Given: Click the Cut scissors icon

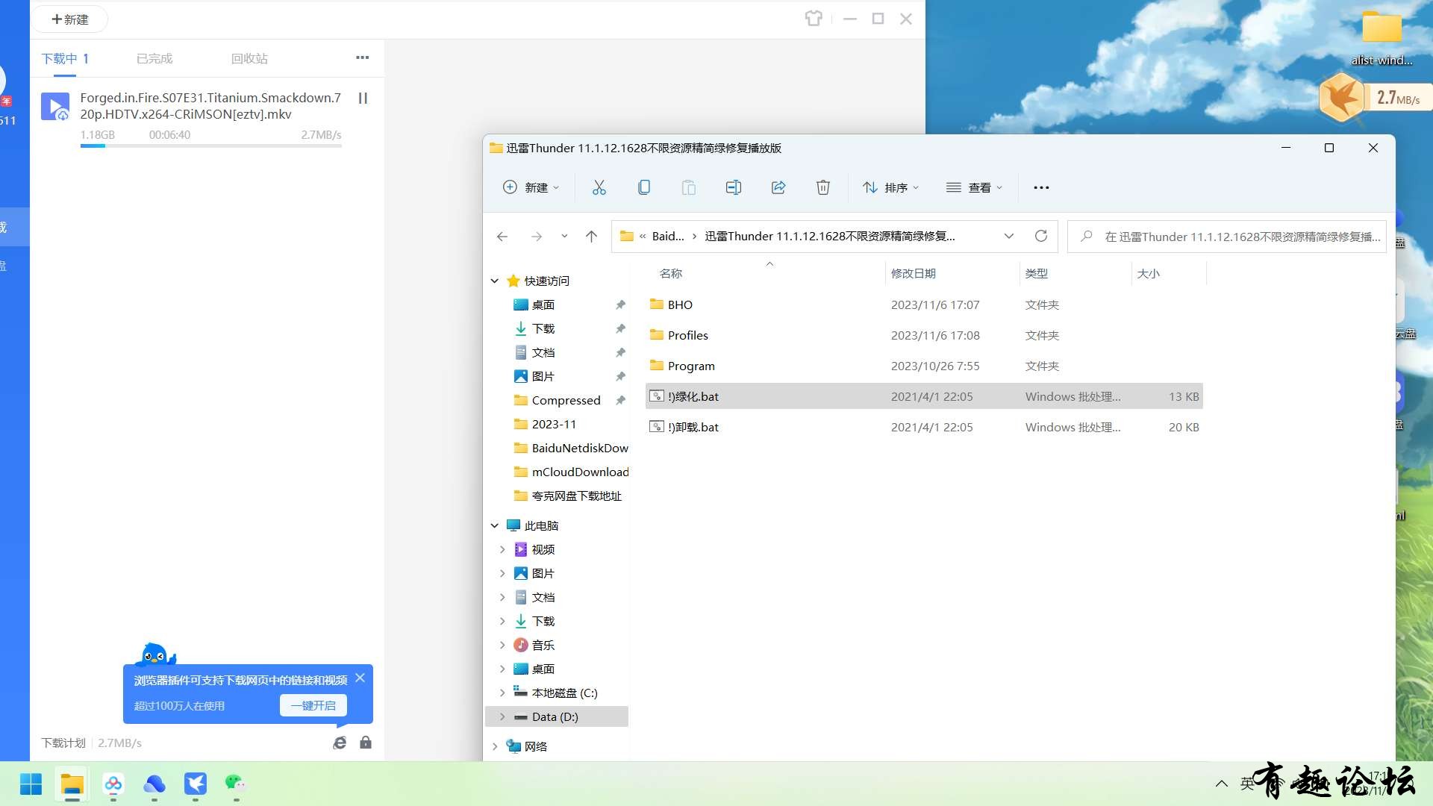Looking at the screenshot, I should [599, 187].
